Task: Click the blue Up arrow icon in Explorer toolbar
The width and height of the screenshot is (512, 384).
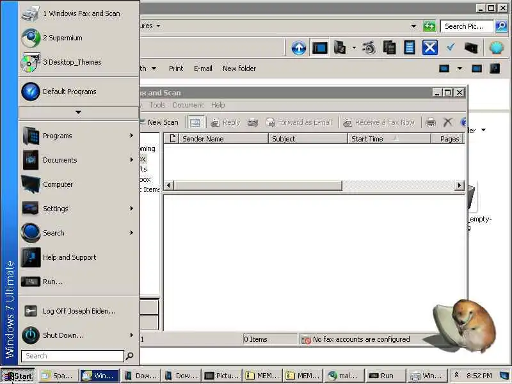Action: coord(298,48)
